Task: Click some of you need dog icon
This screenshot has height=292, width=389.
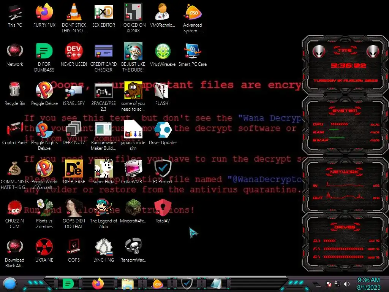Action: 133,97
